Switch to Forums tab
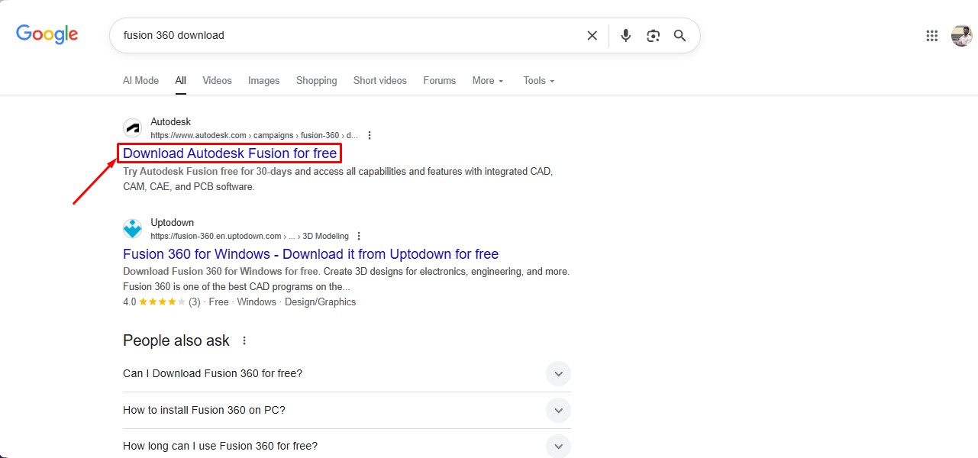The width and height of the screenshot is (978, 458). [x=440, y=81]
